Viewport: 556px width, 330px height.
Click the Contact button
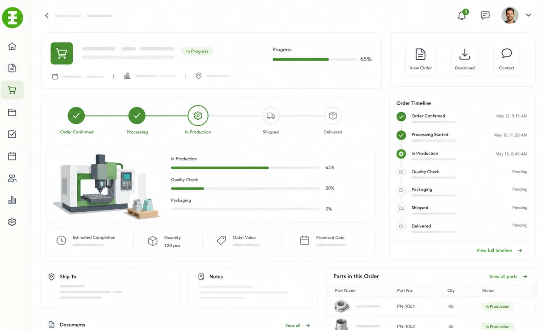click(506, 59)
